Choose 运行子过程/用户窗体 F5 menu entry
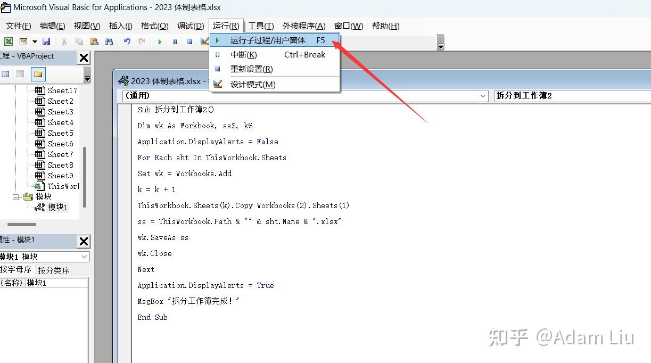651x363 pixels. (x=275, y=40)
